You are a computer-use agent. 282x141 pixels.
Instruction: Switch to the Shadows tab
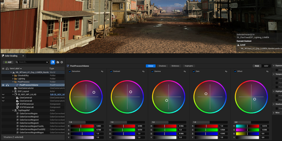(162, 66)
